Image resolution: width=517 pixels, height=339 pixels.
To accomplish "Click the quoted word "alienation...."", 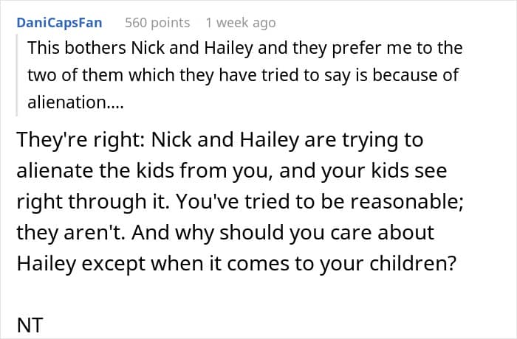I will tap(75, 103).
